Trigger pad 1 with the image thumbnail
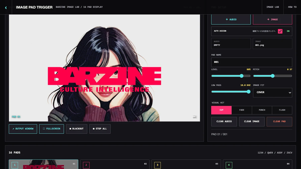This screenshot has height=169, width=301. coord(43,164)
